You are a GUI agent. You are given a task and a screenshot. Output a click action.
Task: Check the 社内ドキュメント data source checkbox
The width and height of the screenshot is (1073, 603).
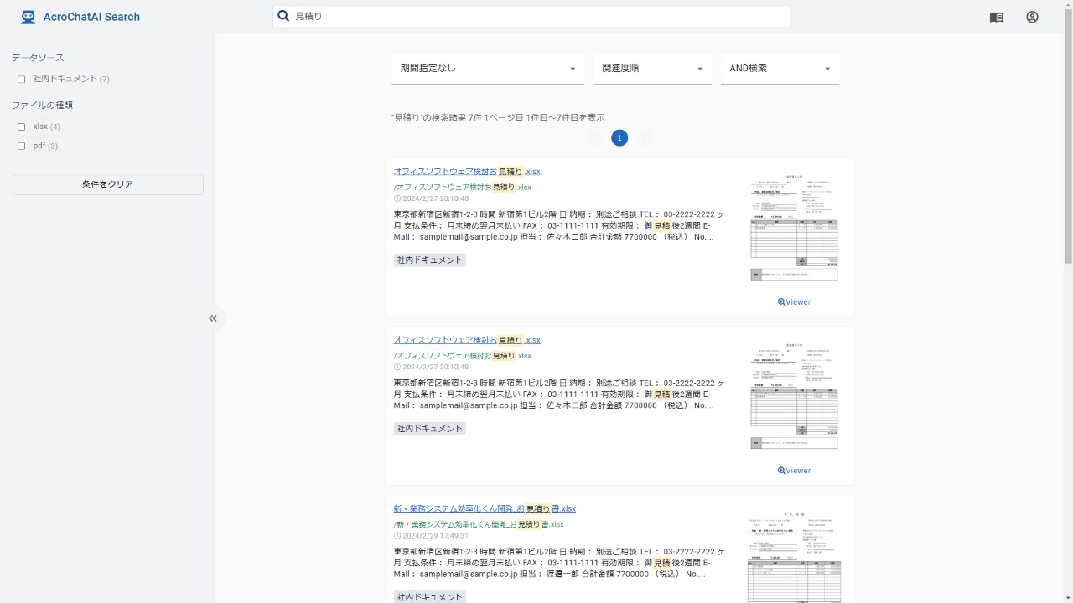point(22,80)
